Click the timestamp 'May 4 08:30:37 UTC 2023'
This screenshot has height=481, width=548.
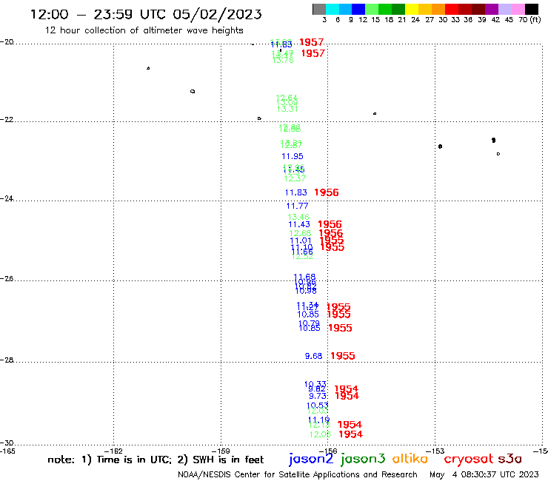coord(484,475)
